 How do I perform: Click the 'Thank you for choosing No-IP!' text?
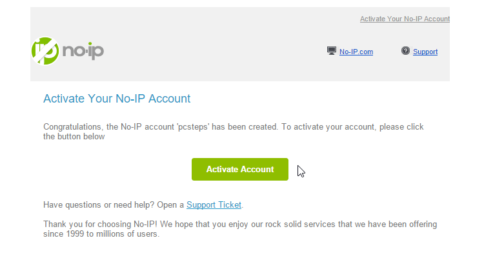[x=100, y=224]
